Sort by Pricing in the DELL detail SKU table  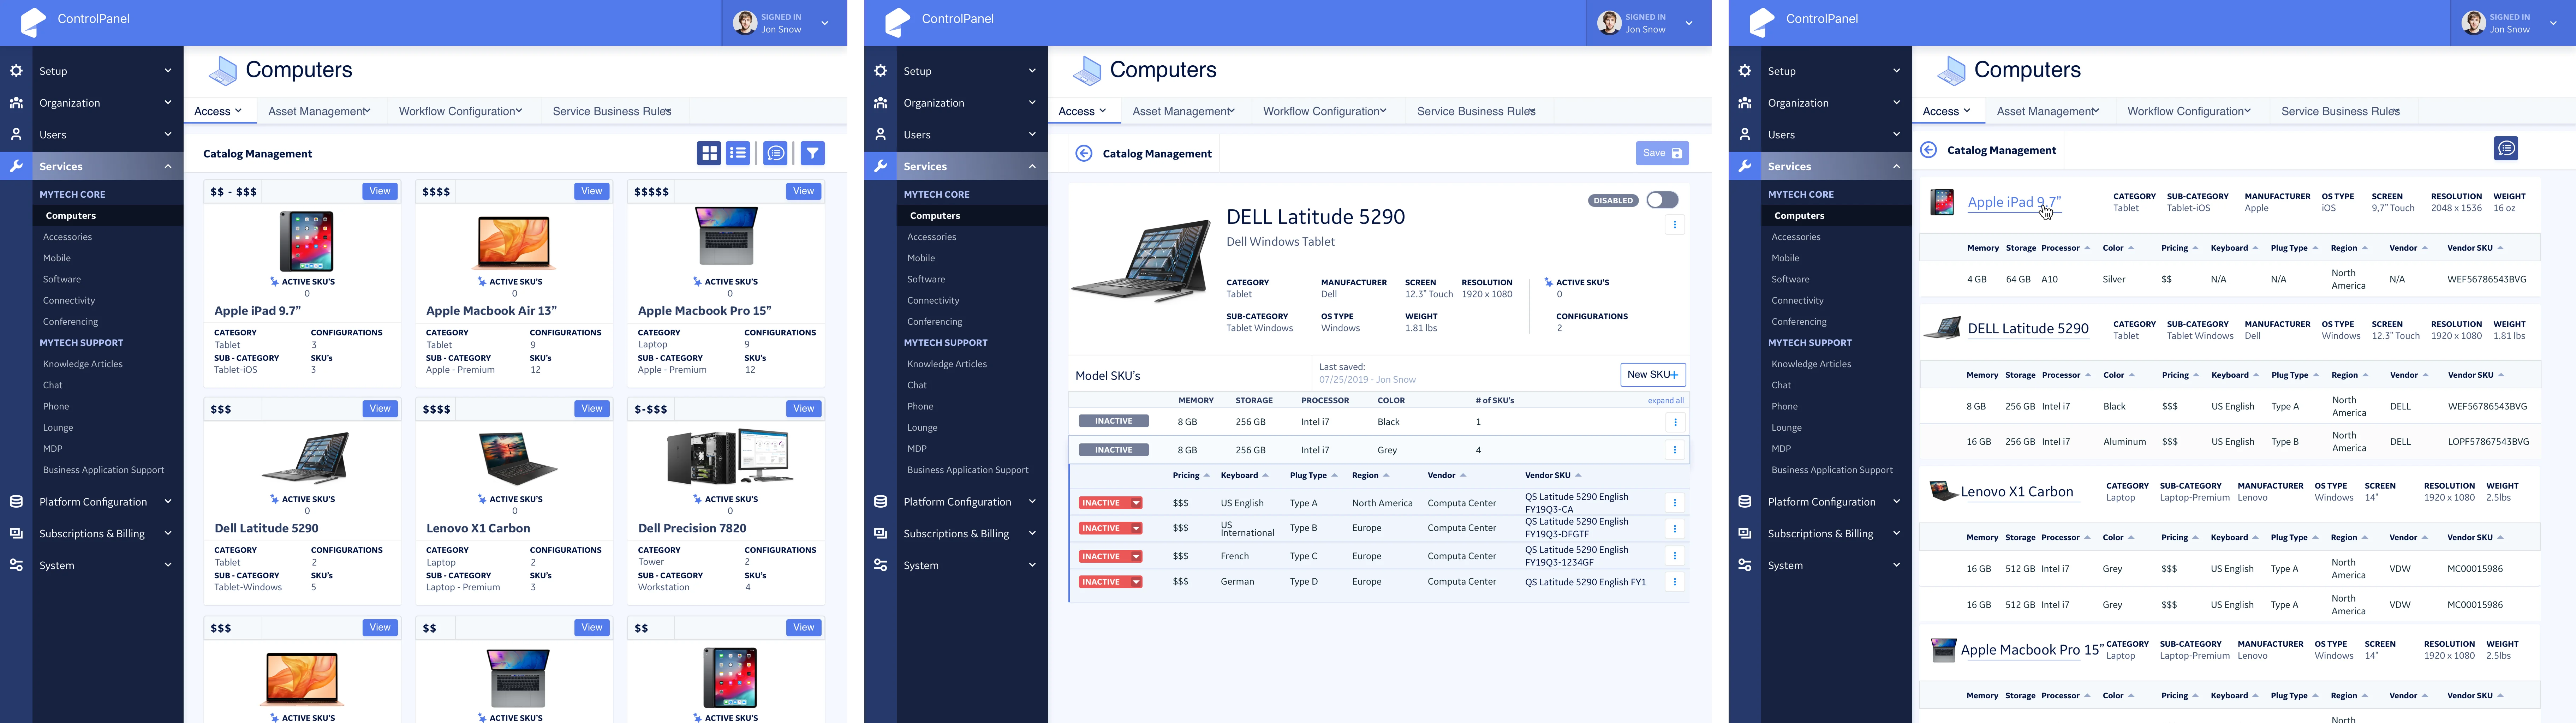tap(1191, 475)
